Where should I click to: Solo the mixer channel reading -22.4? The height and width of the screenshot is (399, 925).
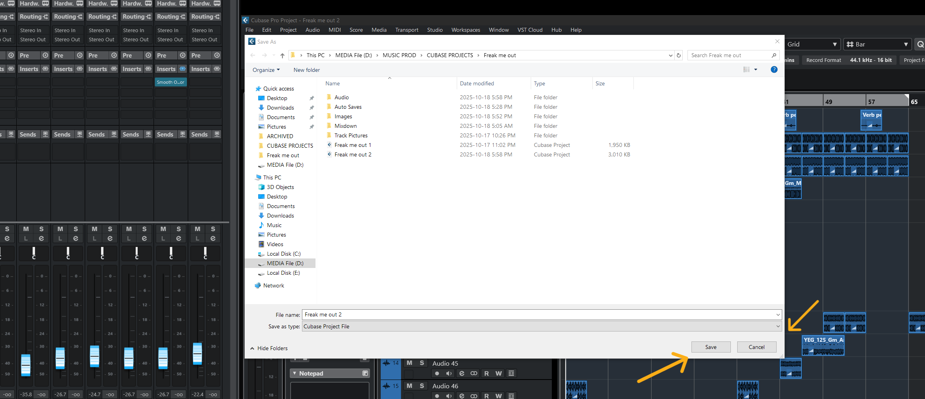tap(213, 229)
